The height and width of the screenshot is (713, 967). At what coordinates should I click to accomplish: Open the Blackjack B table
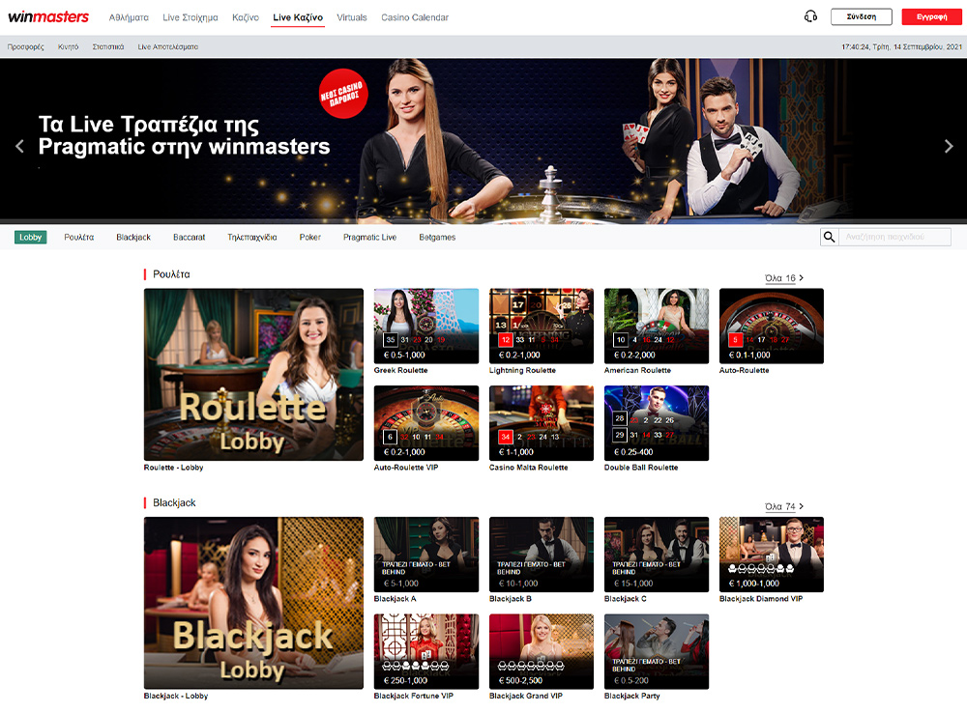point(542,555)
